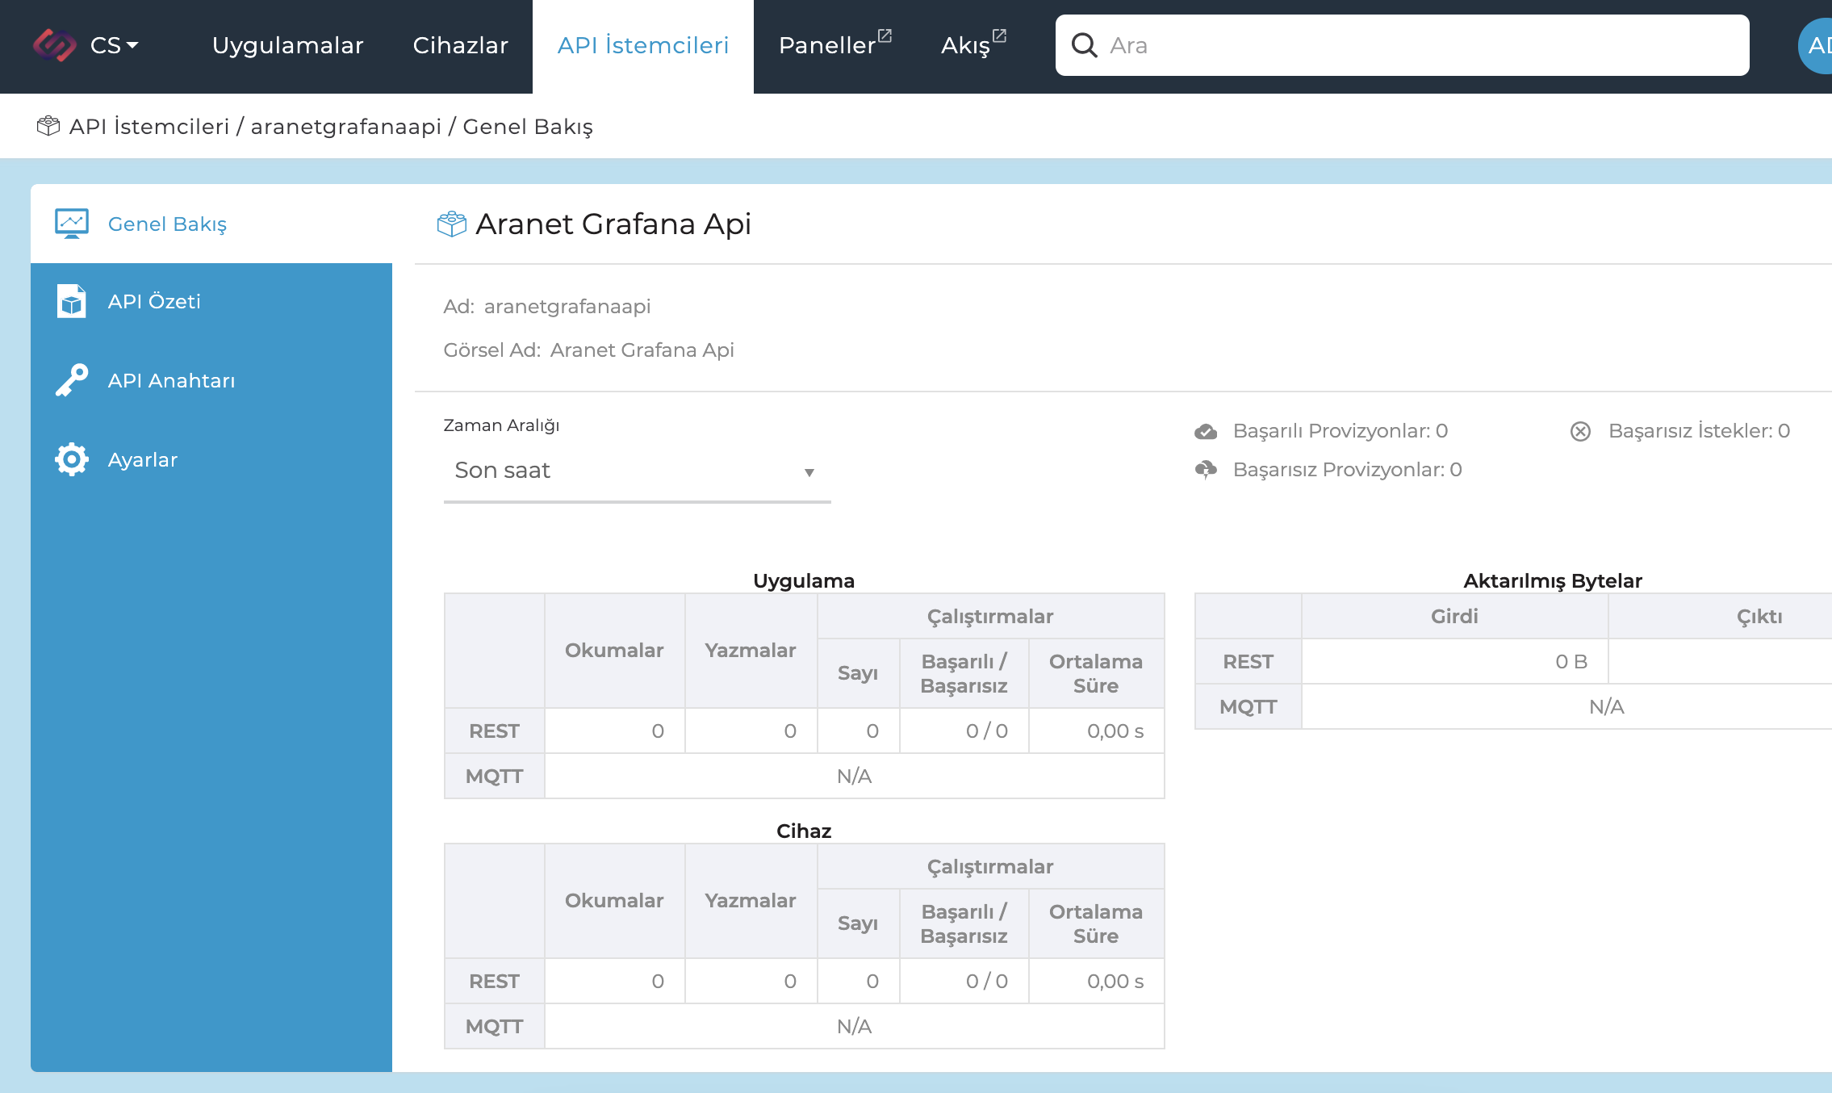Click the API Anahtarı key icon
The image size is (1832, 1093).
(x=72, y=380)
